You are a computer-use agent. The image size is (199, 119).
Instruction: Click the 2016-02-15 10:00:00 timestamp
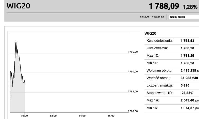pos(152,17)
